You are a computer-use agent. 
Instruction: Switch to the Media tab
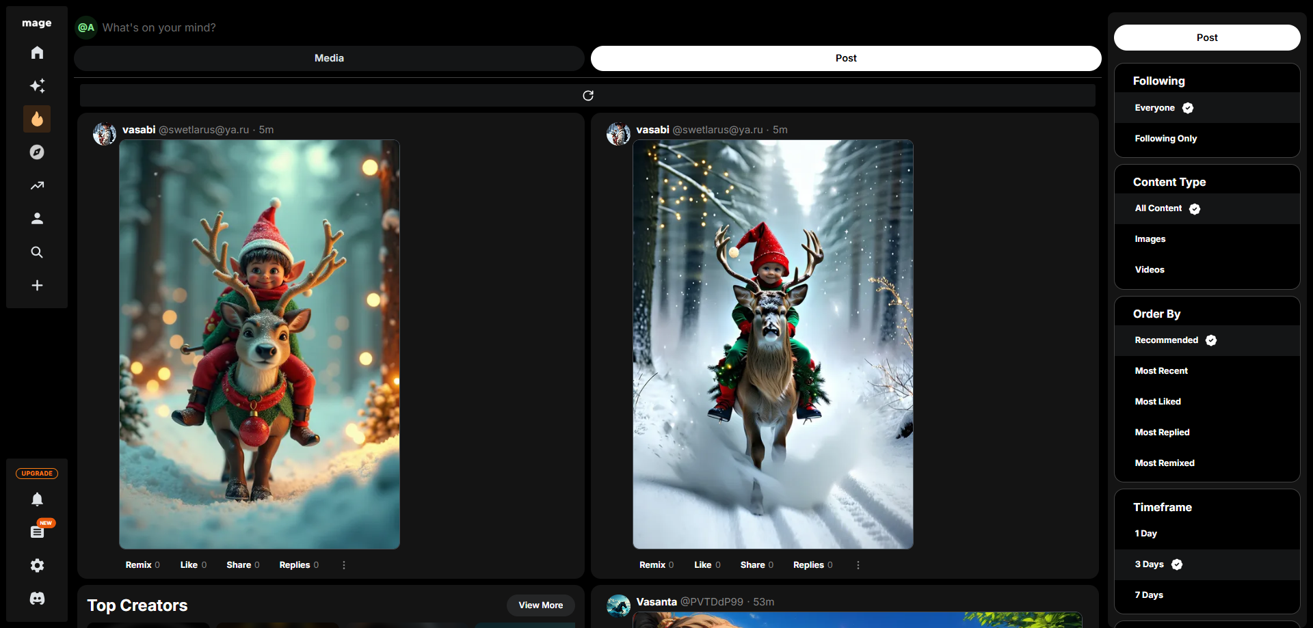click(x=329, y=59)
